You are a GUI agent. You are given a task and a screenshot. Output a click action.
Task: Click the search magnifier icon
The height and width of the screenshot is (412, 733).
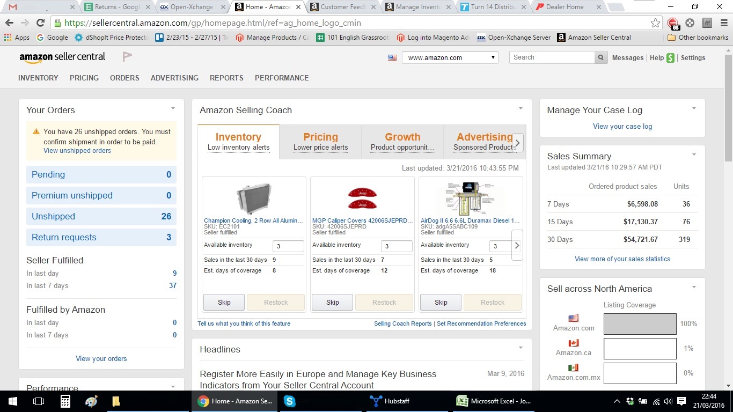coord(601,57)
